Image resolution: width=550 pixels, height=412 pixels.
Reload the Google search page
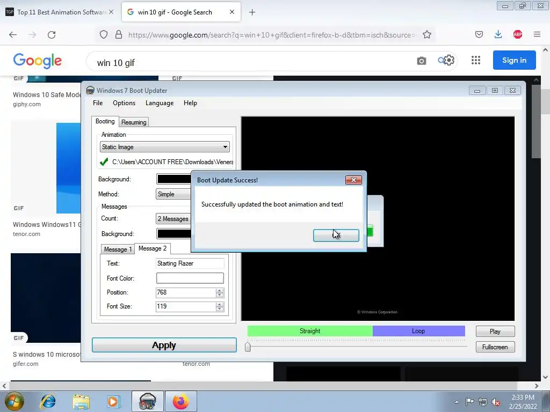pos(52,35)
